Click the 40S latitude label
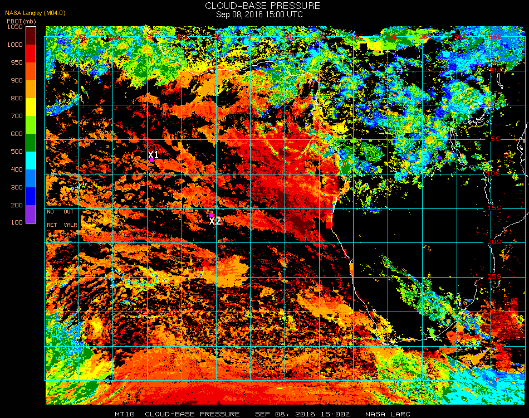The image size is (529, 418). tap(495, 380)
